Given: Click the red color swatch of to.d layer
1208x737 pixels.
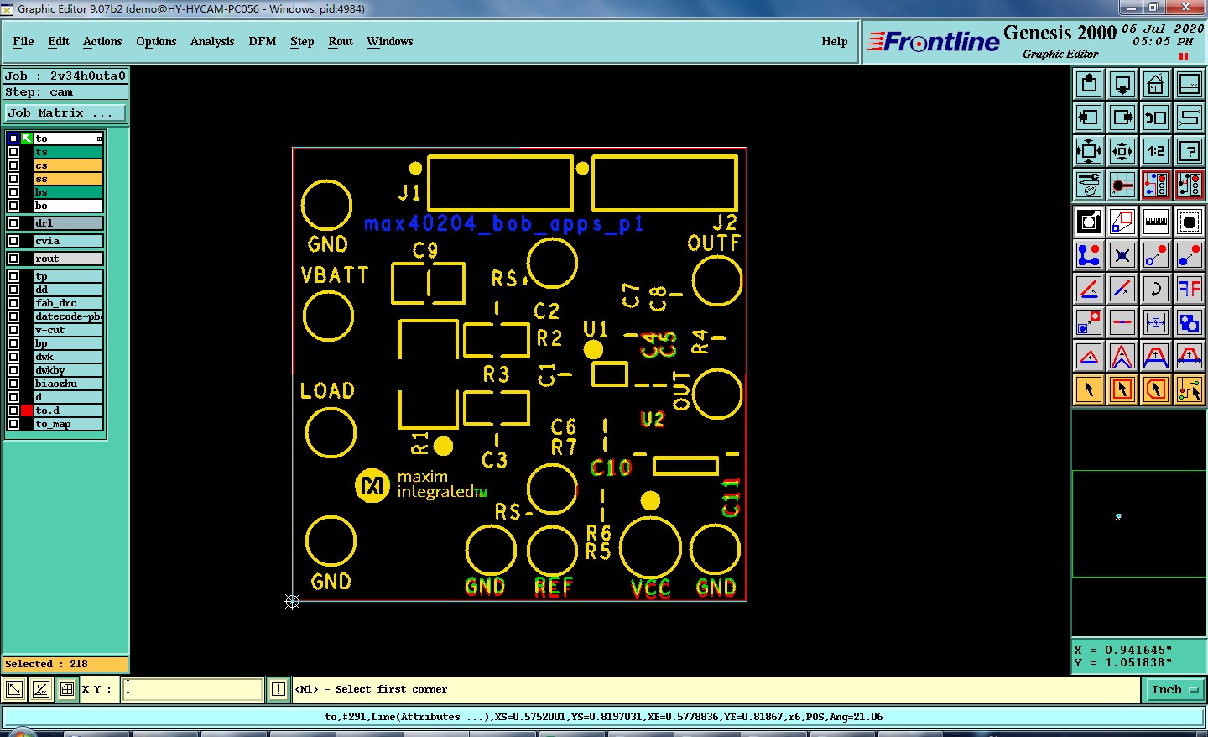Looking at the screenshot, I should pos(27,410).
